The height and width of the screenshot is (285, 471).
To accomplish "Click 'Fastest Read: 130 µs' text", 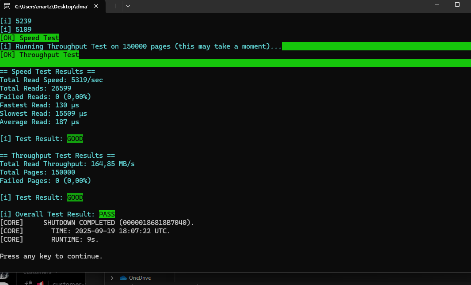I will coord(39,105).
